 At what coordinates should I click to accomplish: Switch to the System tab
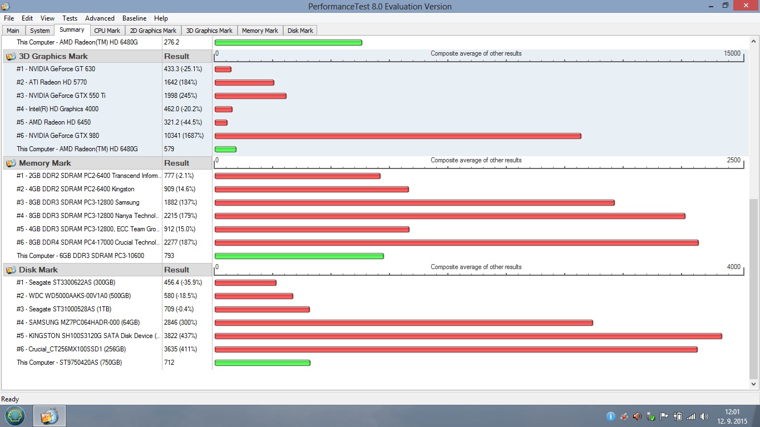40,31
